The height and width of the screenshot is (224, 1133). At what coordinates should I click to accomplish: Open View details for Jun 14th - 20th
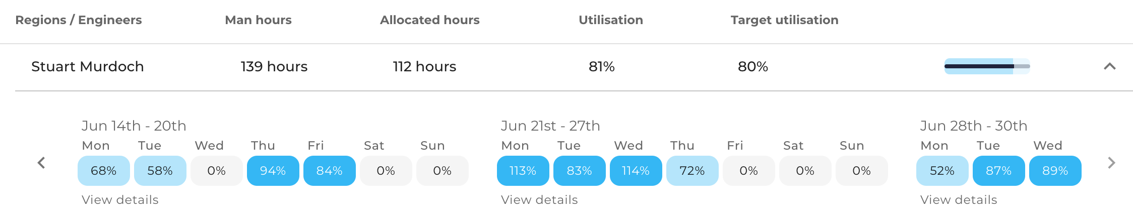click(x=120, y=200)
